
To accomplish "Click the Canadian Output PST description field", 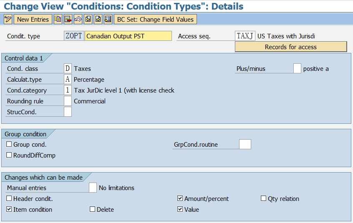I will pos(128,36).
